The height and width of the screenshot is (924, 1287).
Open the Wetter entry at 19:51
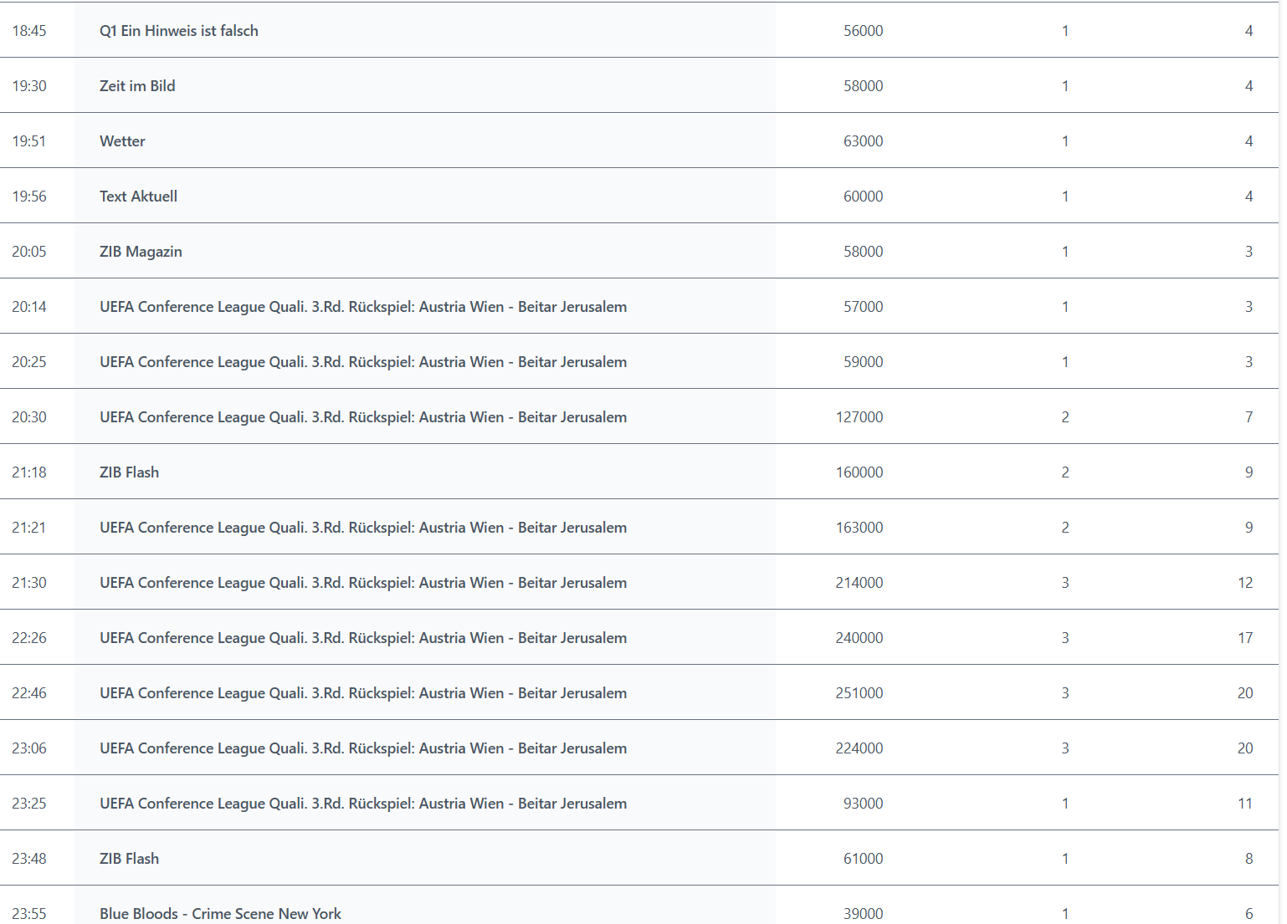pos(122,140)
